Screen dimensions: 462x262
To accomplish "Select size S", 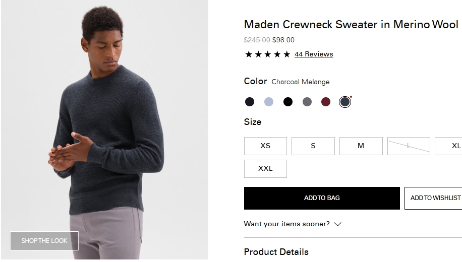I will pyautogui.click(x=313, y=146).
